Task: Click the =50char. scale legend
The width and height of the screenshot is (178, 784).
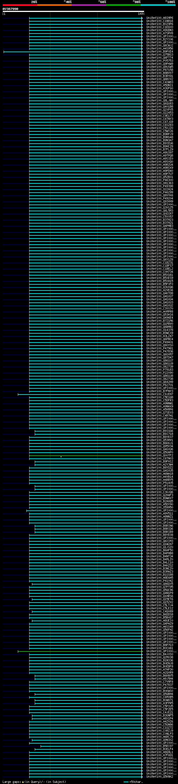Action: (x=133, y=781)
